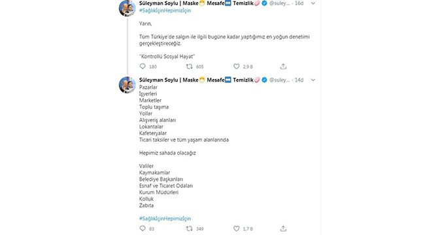Open the 14d timestamp of second tweet

pos(299,80)
